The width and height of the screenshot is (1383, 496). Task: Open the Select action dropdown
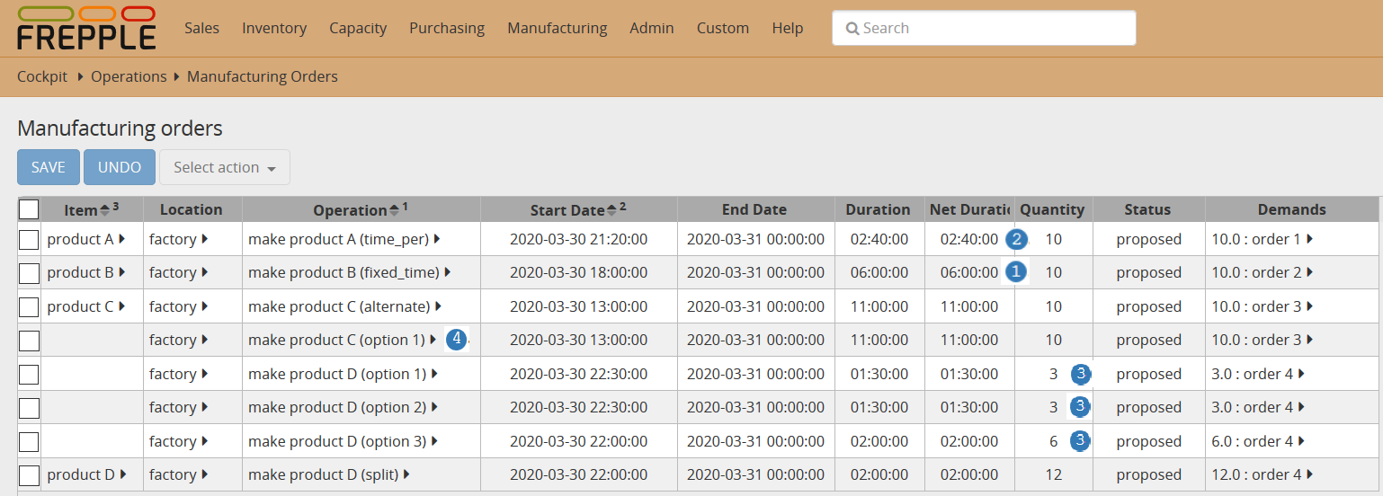pos(225,167)
